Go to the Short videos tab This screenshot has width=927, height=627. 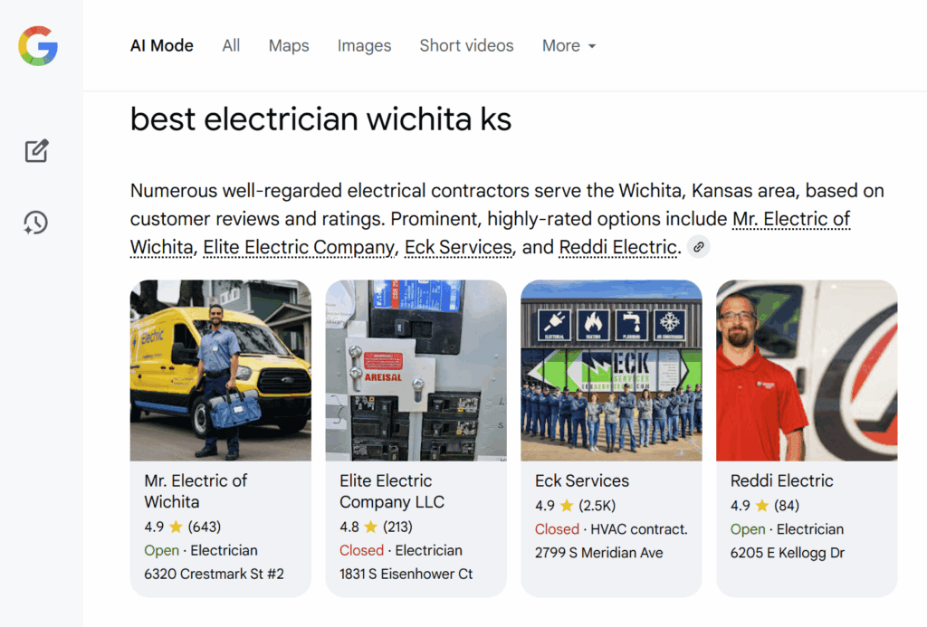click(466, 46)
